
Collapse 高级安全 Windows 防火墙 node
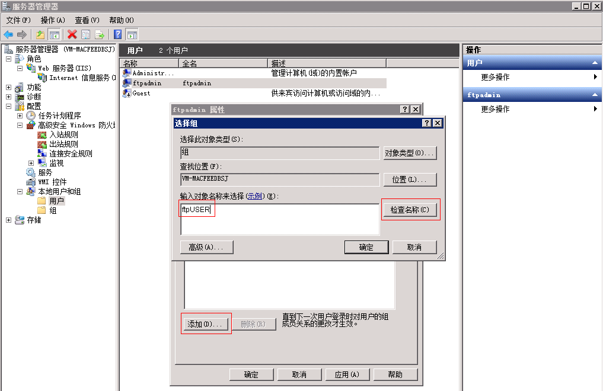coord(20,125)
